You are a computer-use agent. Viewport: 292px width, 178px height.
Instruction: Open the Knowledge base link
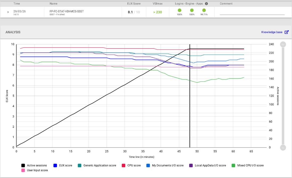point(272,32)
